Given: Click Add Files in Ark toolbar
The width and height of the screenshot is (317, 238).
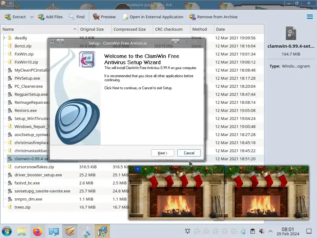Looking at the screenshot, I should (50, 17).
